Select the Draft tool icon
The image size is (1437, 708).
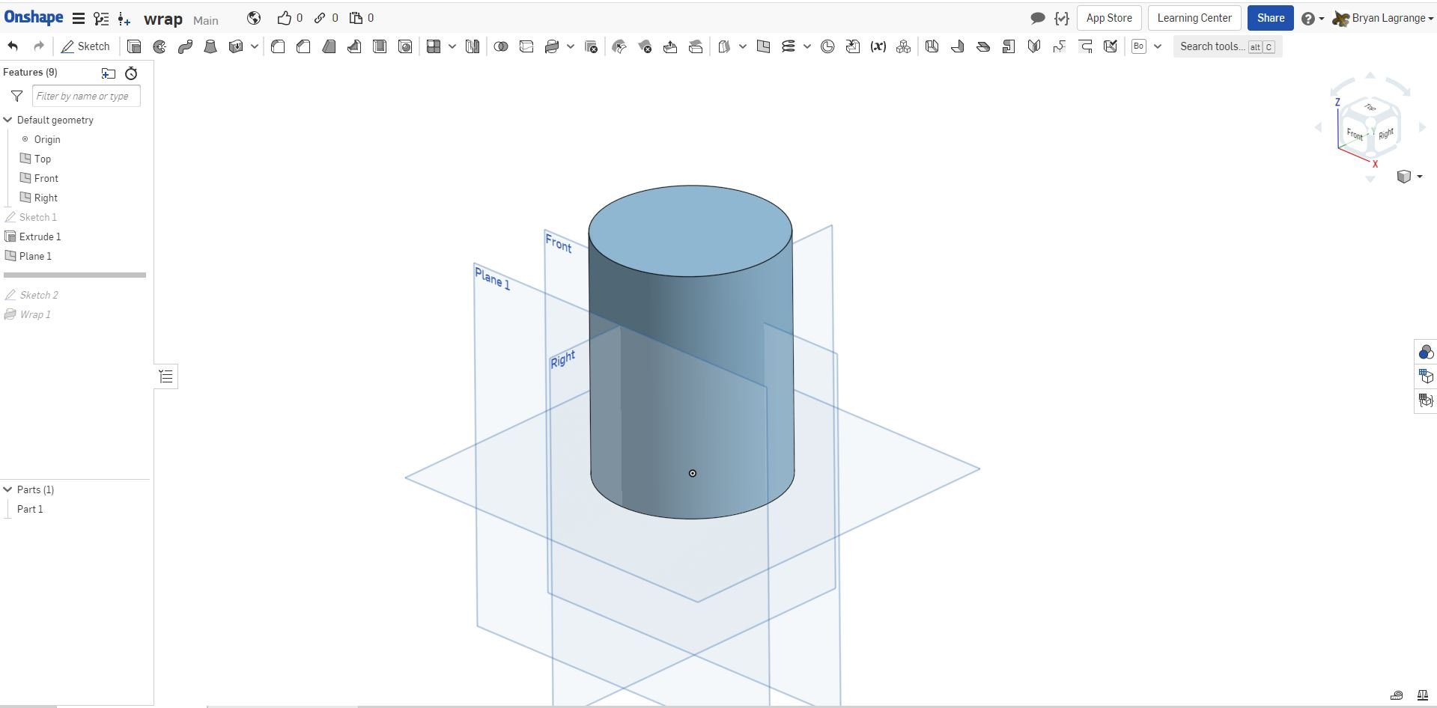click(x=329, y=46)
